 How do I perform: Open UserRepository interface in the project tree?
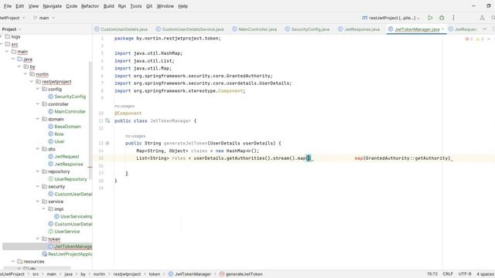click(70, 179)
